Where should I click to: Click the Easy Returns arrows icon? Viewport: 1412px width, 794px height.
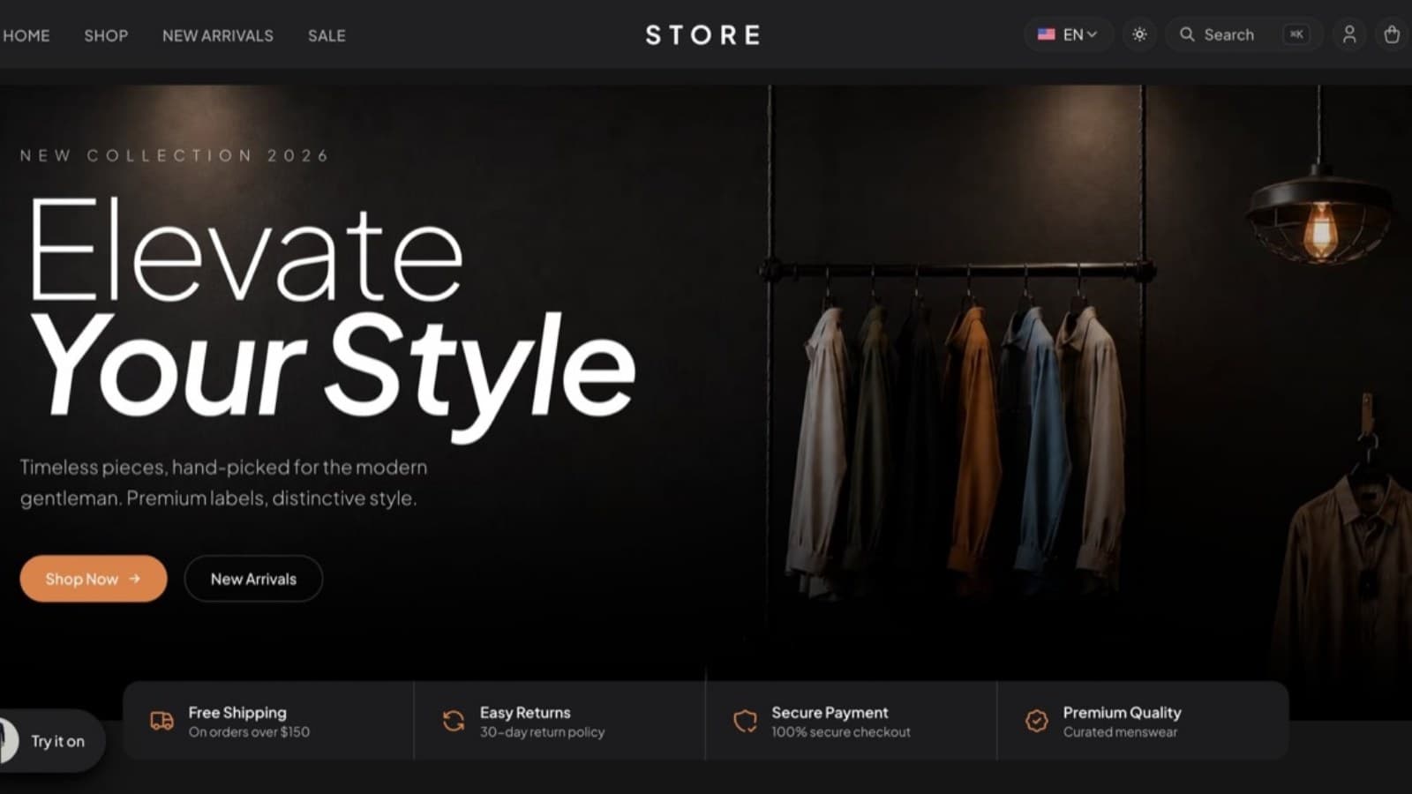tap(454, 721)
